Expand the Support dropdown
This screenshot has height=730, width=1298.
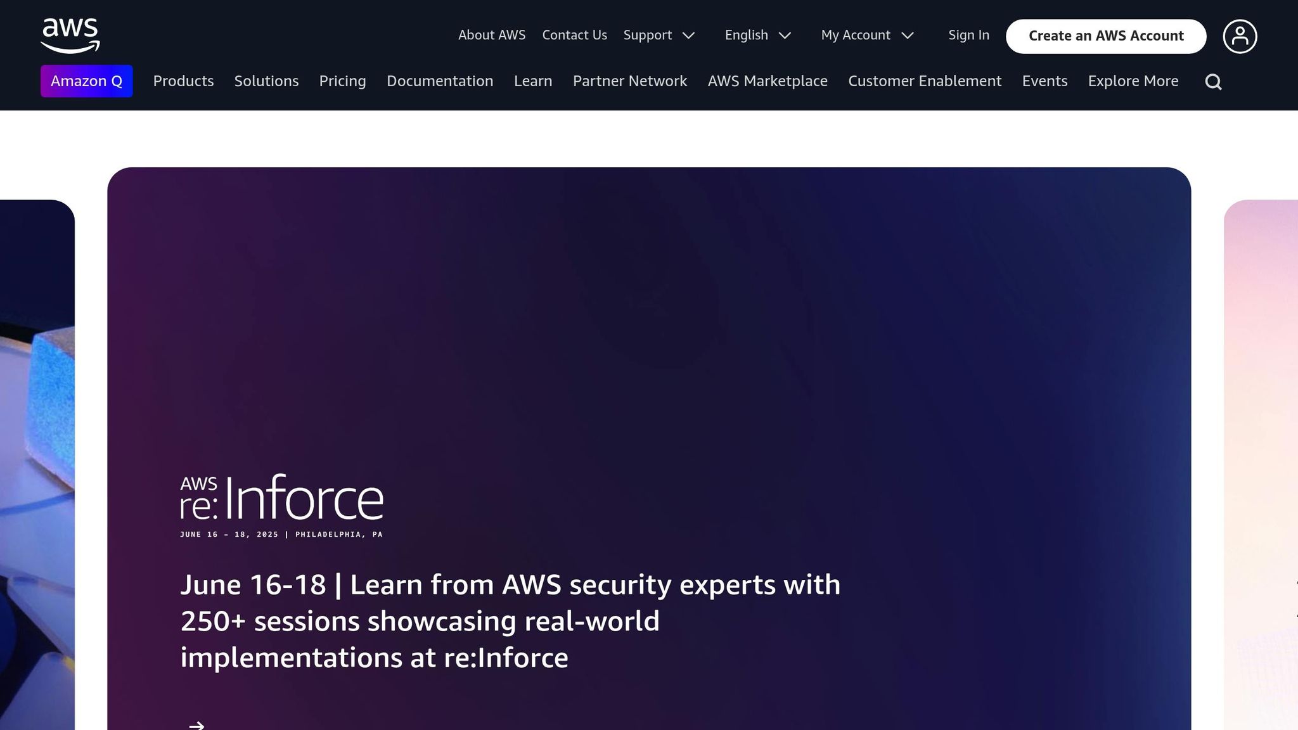659,35
